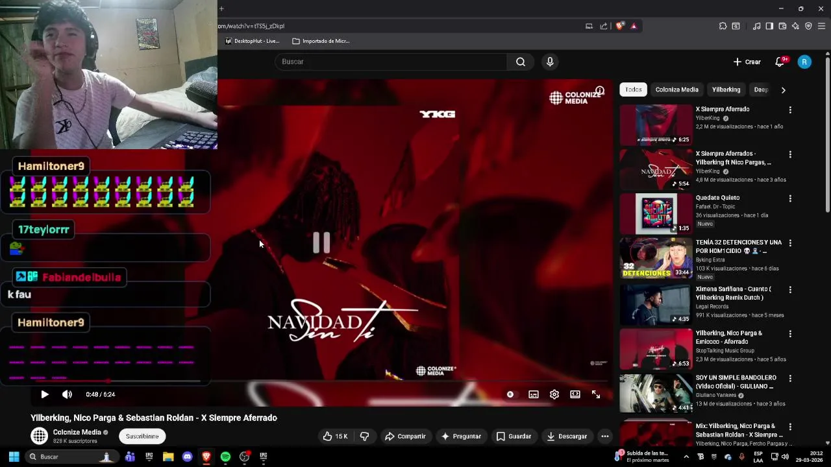Screen dimensions: 831x467
Task: Open new browser tab with plus
Action: (x=221, y=8)
